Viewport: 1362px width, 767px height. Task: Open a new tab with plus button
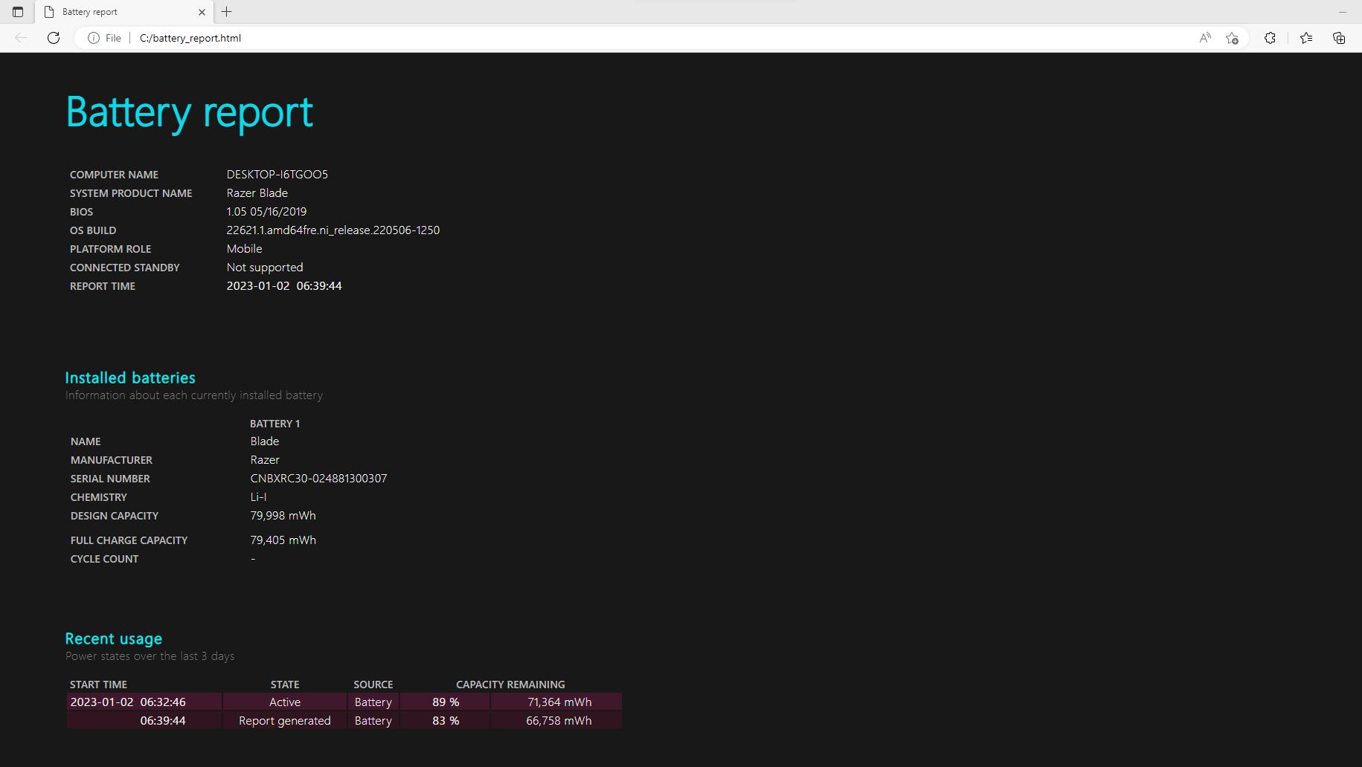[227, 12]
